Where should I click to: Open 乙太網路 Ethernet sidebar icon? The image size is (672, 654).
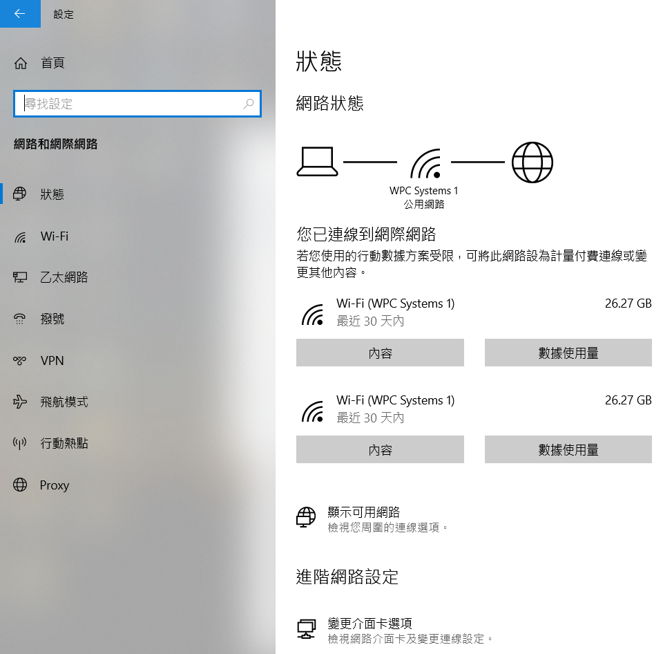tap(20, 278)
